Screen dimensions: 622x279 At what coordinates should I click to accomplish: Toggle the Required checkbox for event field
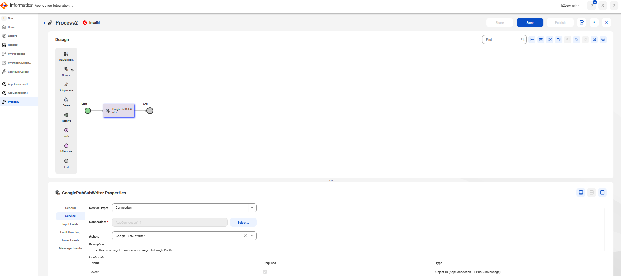tap(265, 272)
